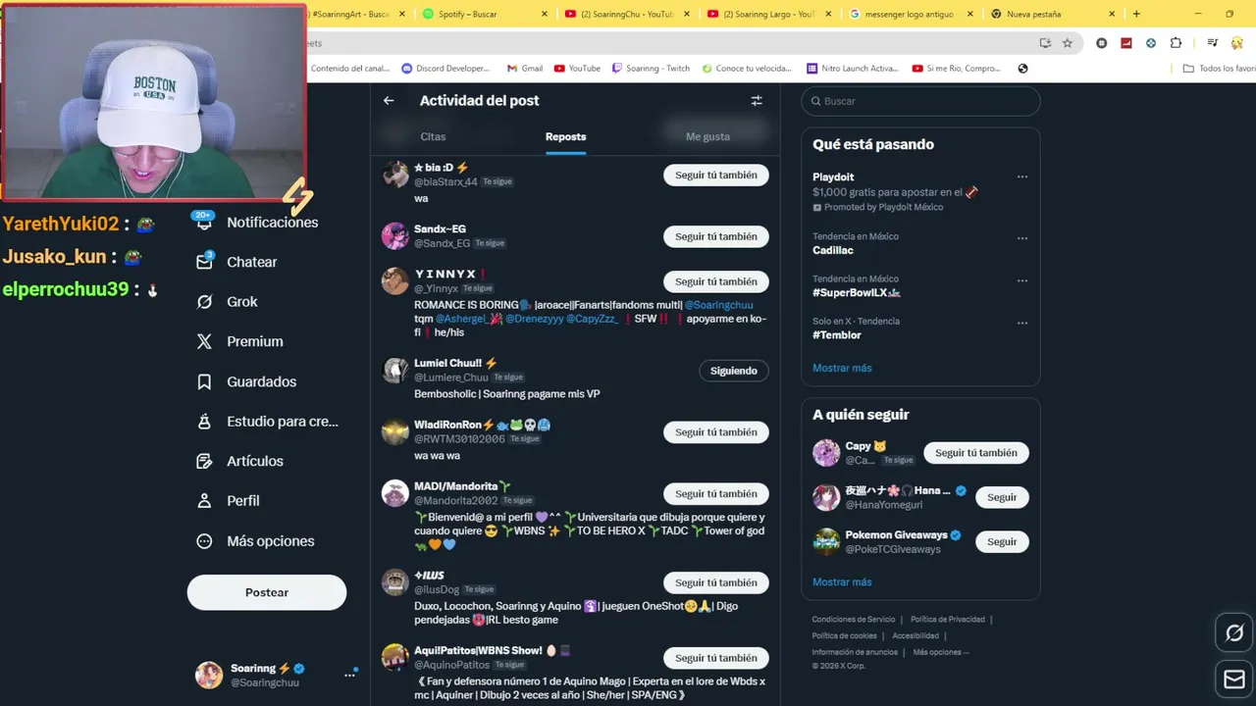This screenshot has width=1256, height=706.
Task: Toggle Siguiendo for Lumiel Chuu!!
Action: (x=733, y=371)
